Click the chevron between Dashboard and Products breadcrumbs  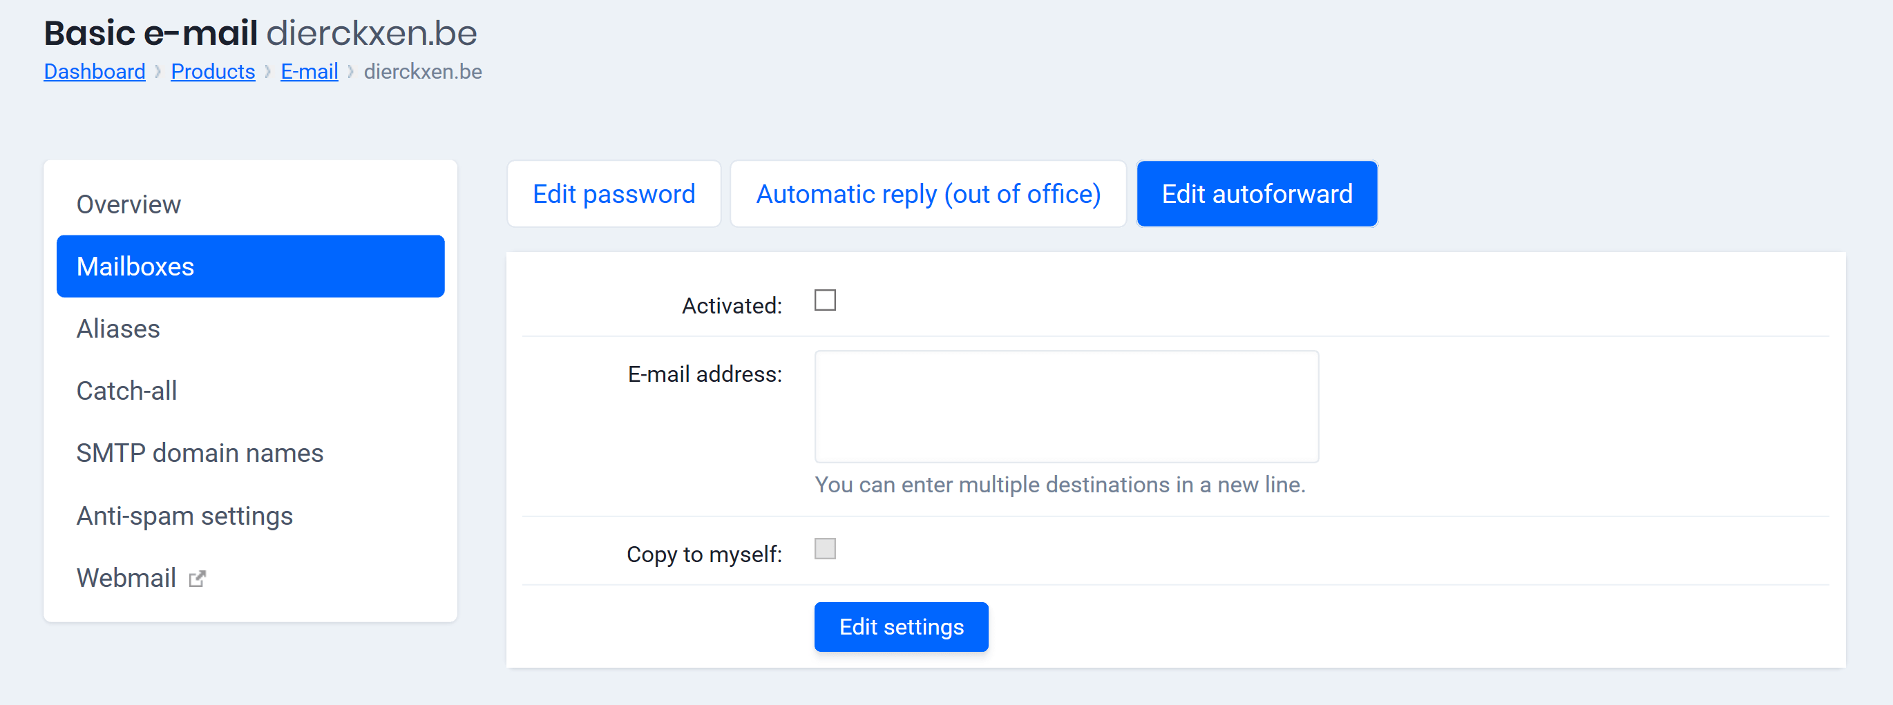[x=158, y=71]
